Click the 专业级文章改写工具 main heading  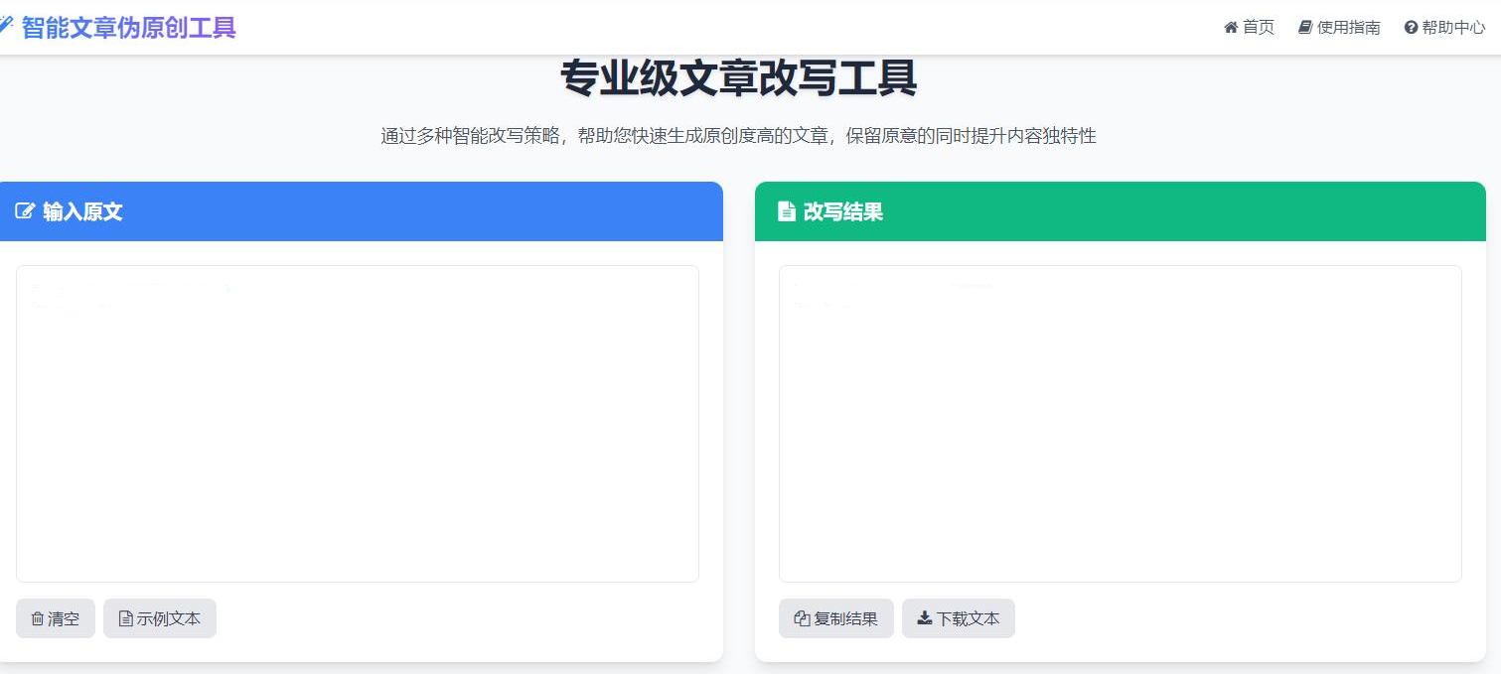[x=738, y=79]
